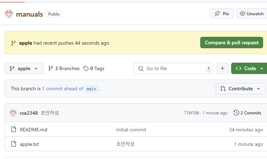Image resolution: width=267 pixels, height=159 pixels.
Task: Click the 34 minutes ago timestamp
Action: 246,130
